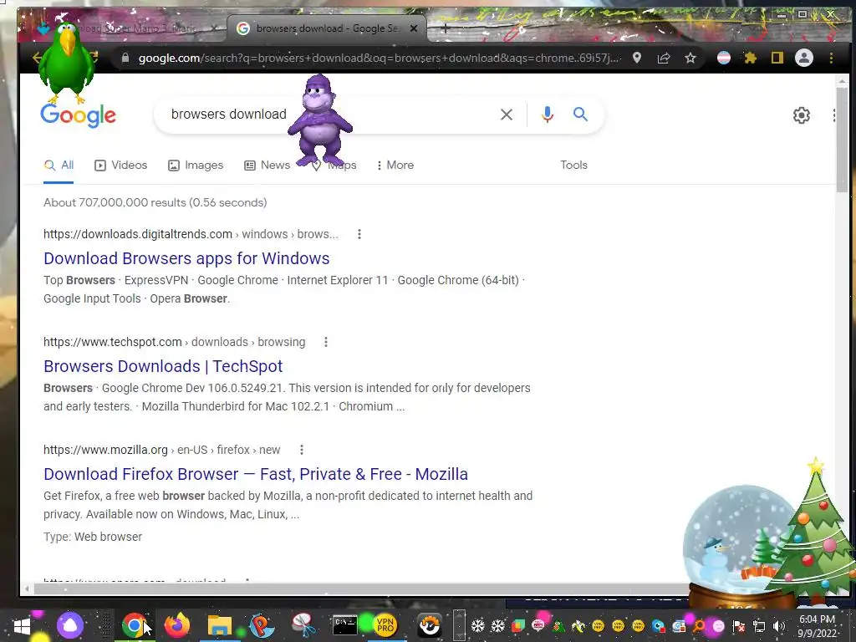Open the Chrome extensions puzzle icon
This screenshot has height=642, width=856.
(x=751, y=58)
